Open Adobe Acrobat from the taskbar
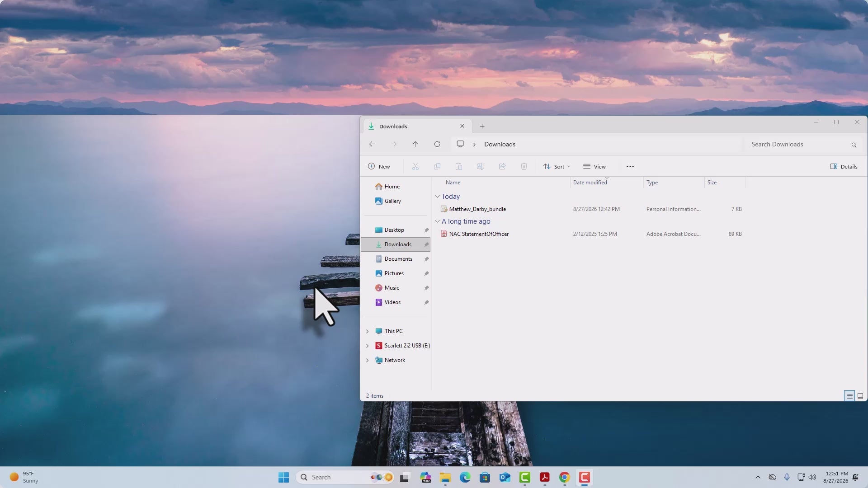The height and width of the screenshot is (488, 868). coord(545,477)
